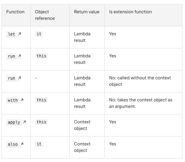Click arrow icon beside first run entry
185x162 pixels.
pyautogui.click(x=19, y=56)
